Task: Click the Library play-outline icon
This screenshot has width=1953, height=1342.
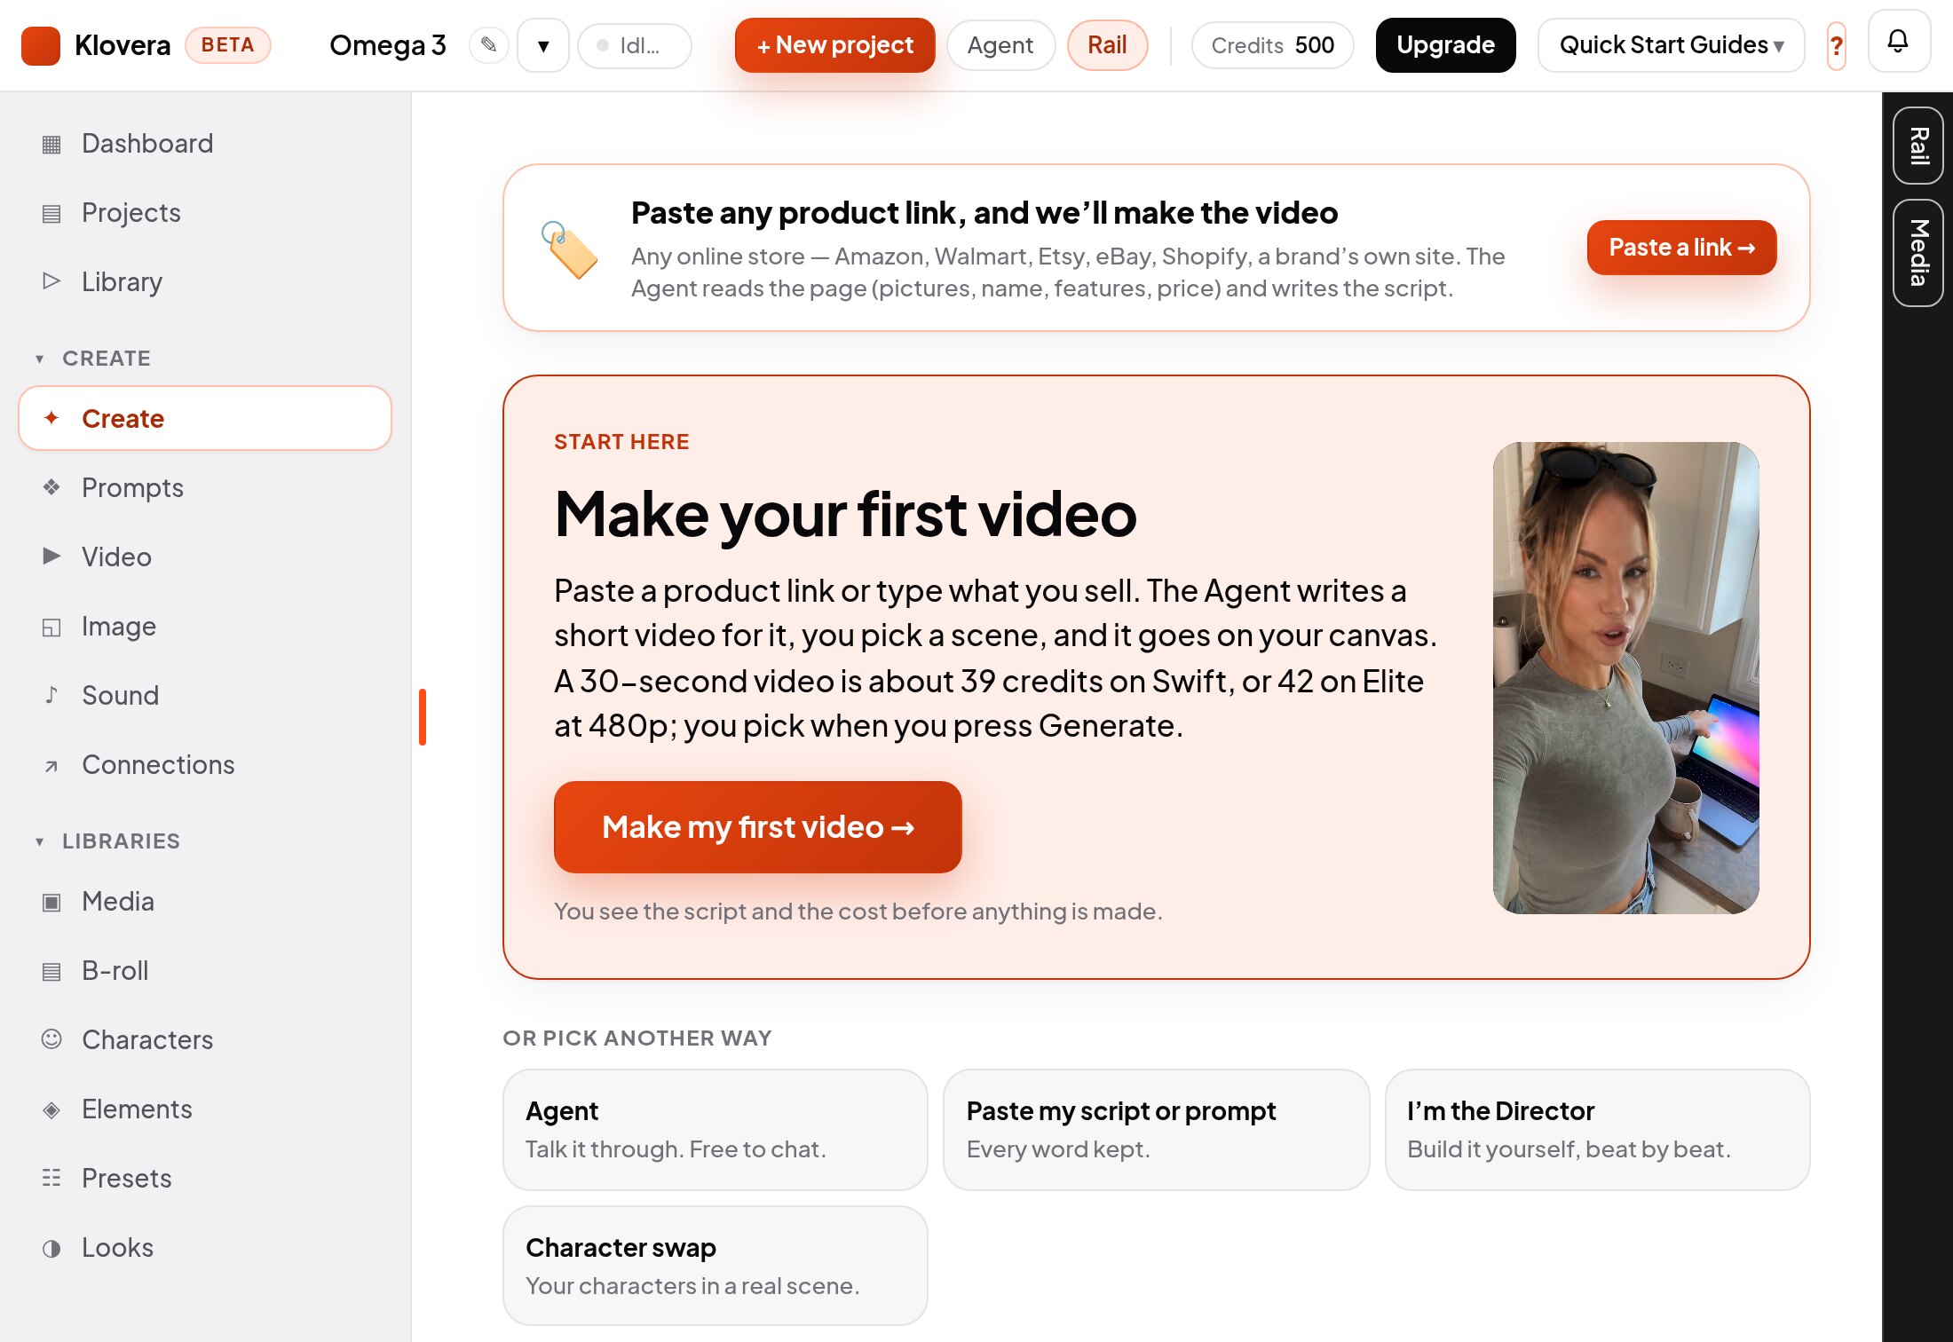Action: (51, 281)
